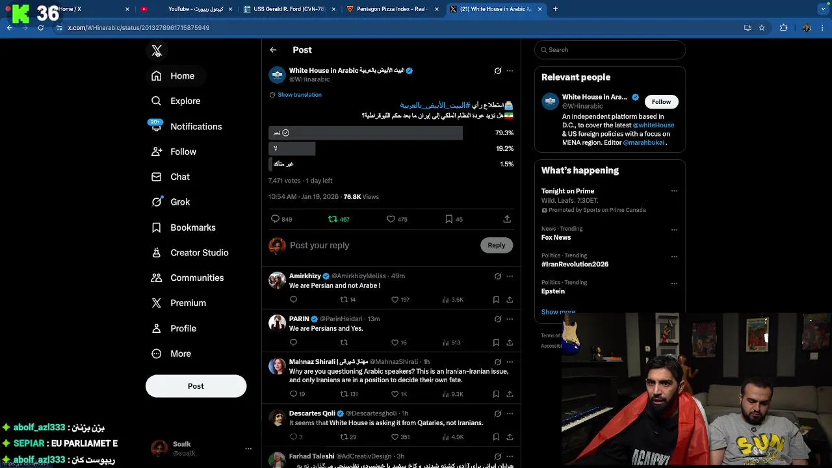Open Profile in the sidebar

[x=173, y=328]
